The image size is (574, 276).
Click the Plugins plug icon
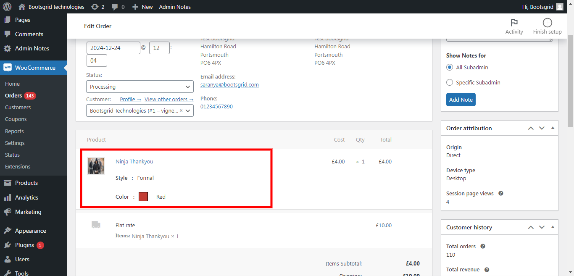pos(7,245)
